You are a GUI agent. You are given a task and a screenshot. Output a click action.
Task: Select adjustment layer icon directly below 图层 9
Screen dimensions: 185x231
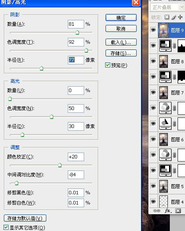166,45
